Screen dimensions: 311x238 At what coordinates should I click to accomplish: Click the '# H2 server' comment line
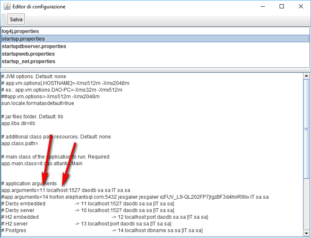click(x=86, y=224)
